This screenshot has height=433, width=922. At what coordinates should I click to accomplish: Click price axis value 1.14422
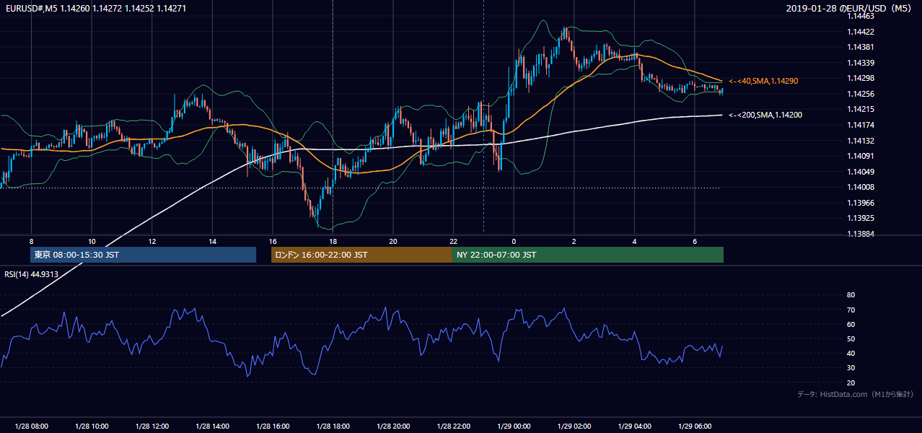coord(860,32)
